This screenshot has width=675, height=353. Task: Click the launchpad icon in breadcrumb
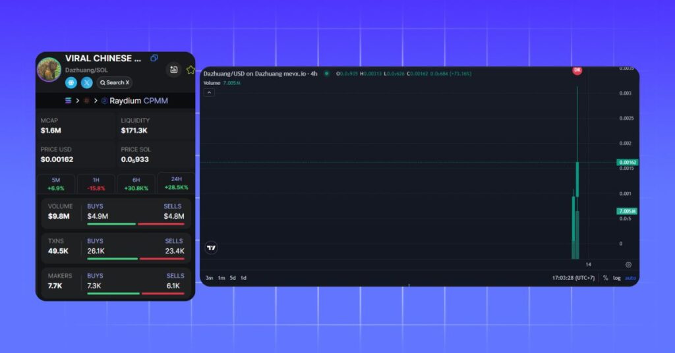[86, 101]
